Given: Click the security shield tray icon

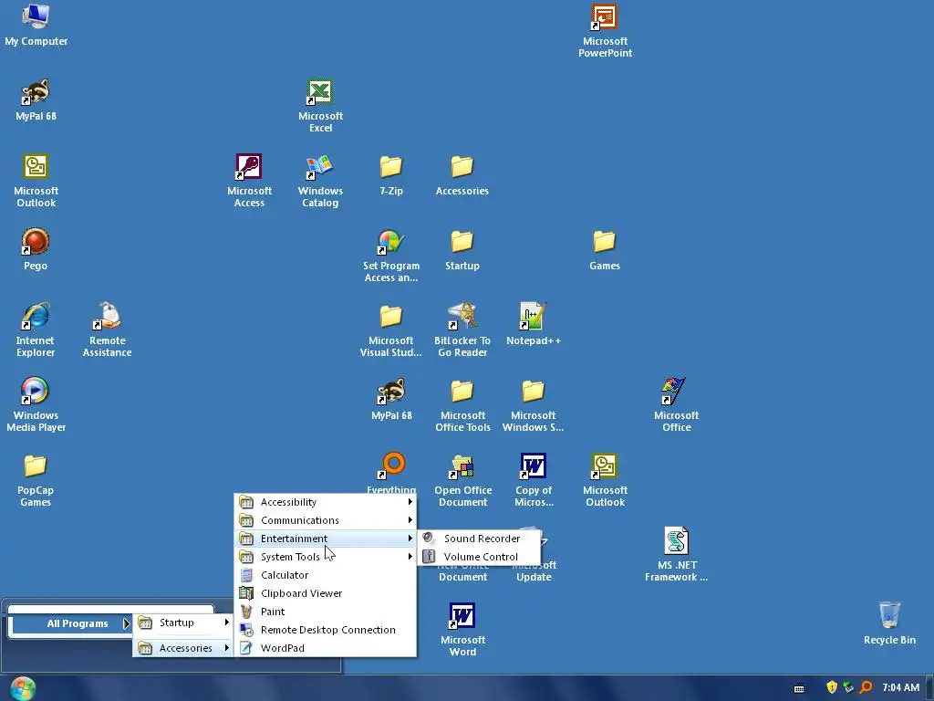Looking at the screenshot, I should [x=832, y=687].
